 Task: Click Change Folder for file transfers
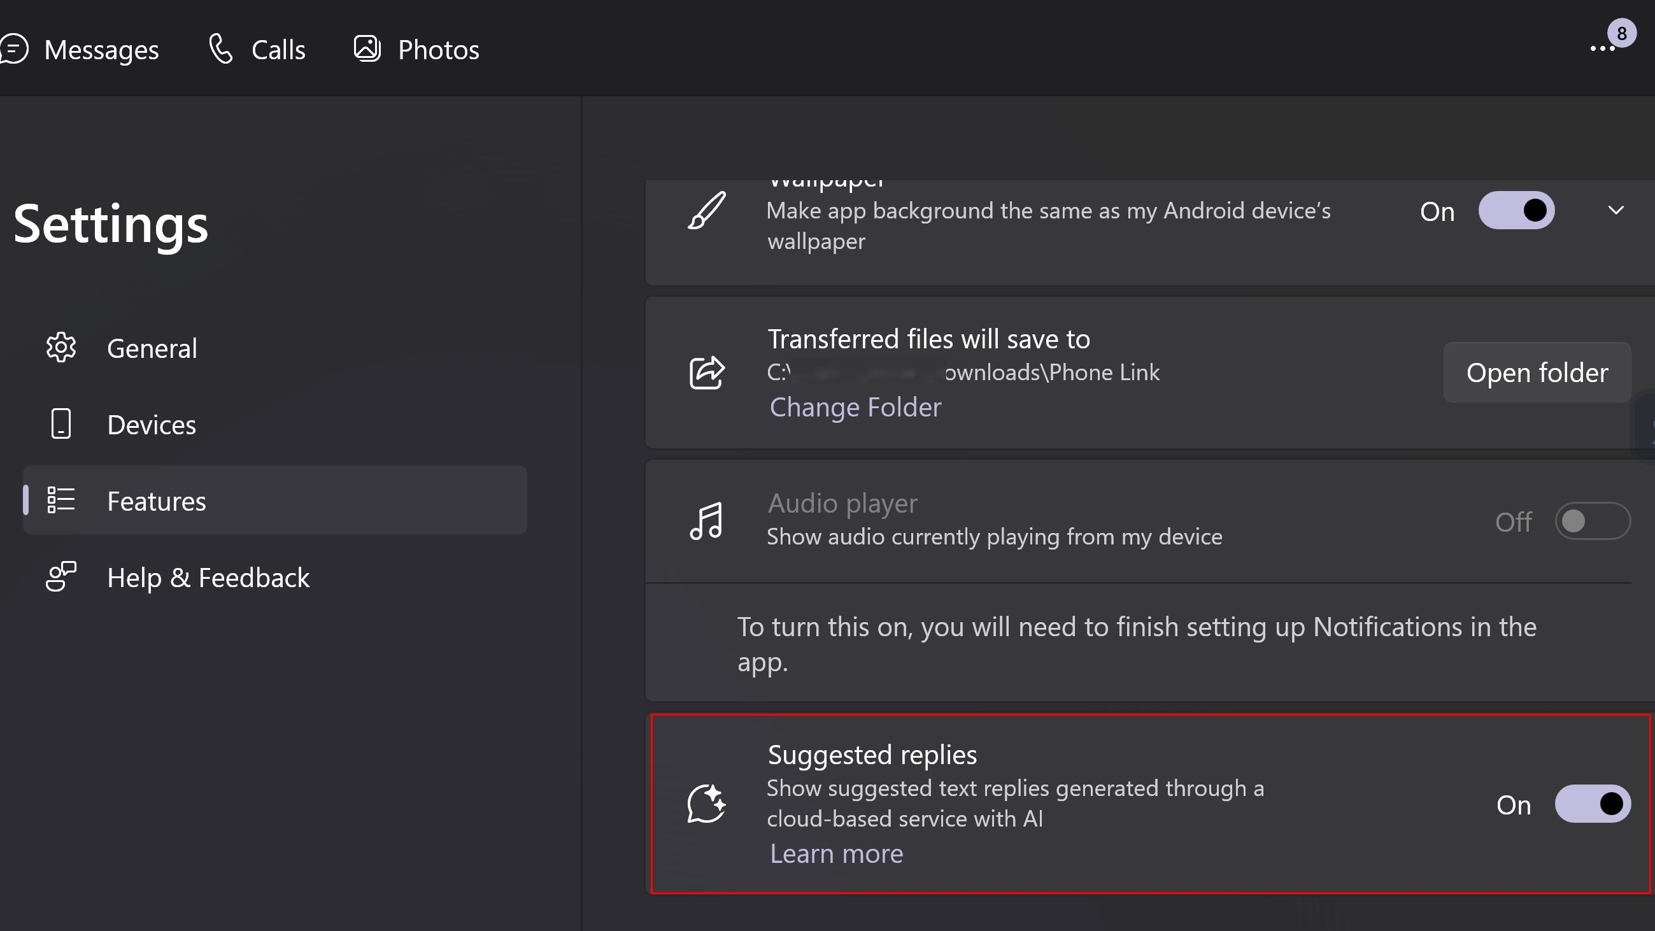coord(855,407)
